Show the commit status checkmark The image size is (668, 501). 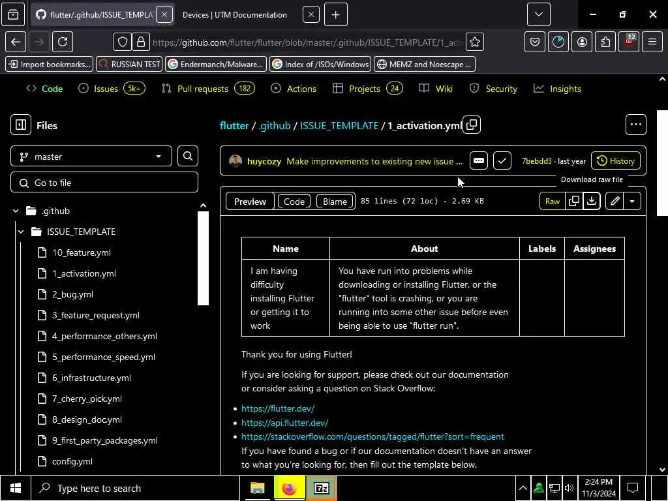tap(502, 160)
